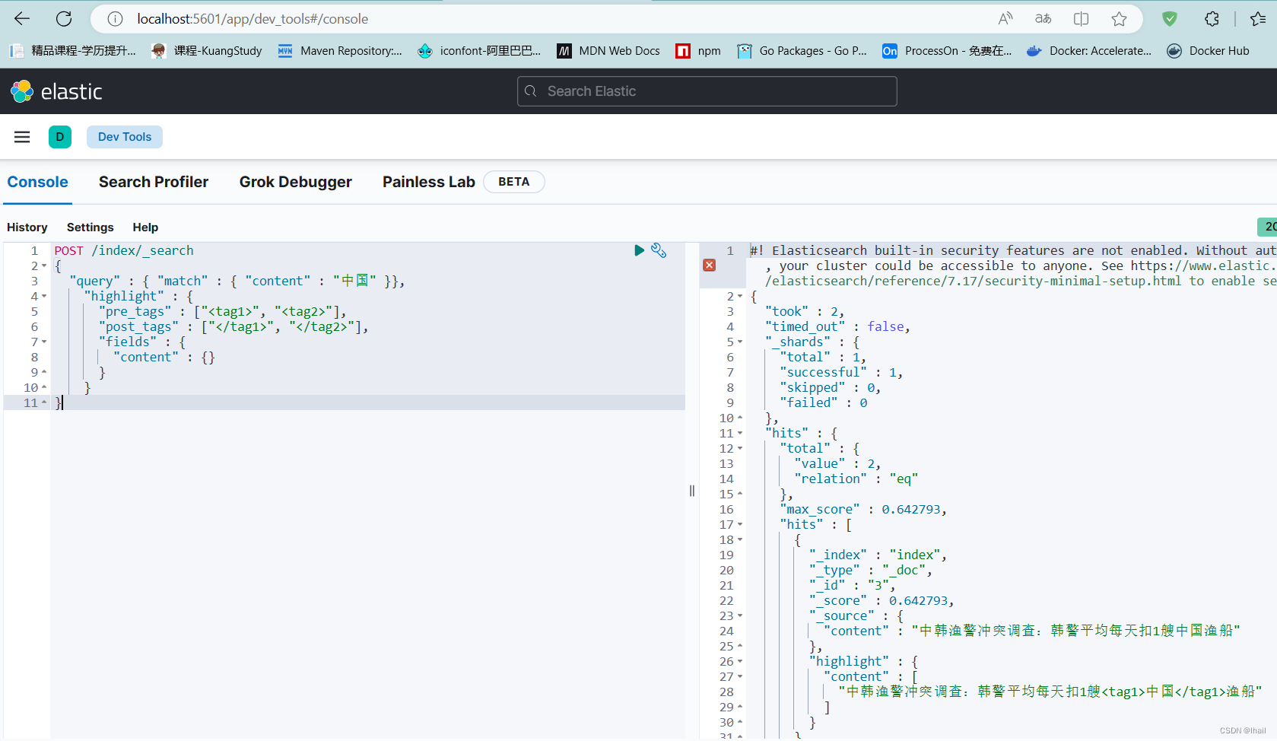Open npm bookmark

[697, 51]
